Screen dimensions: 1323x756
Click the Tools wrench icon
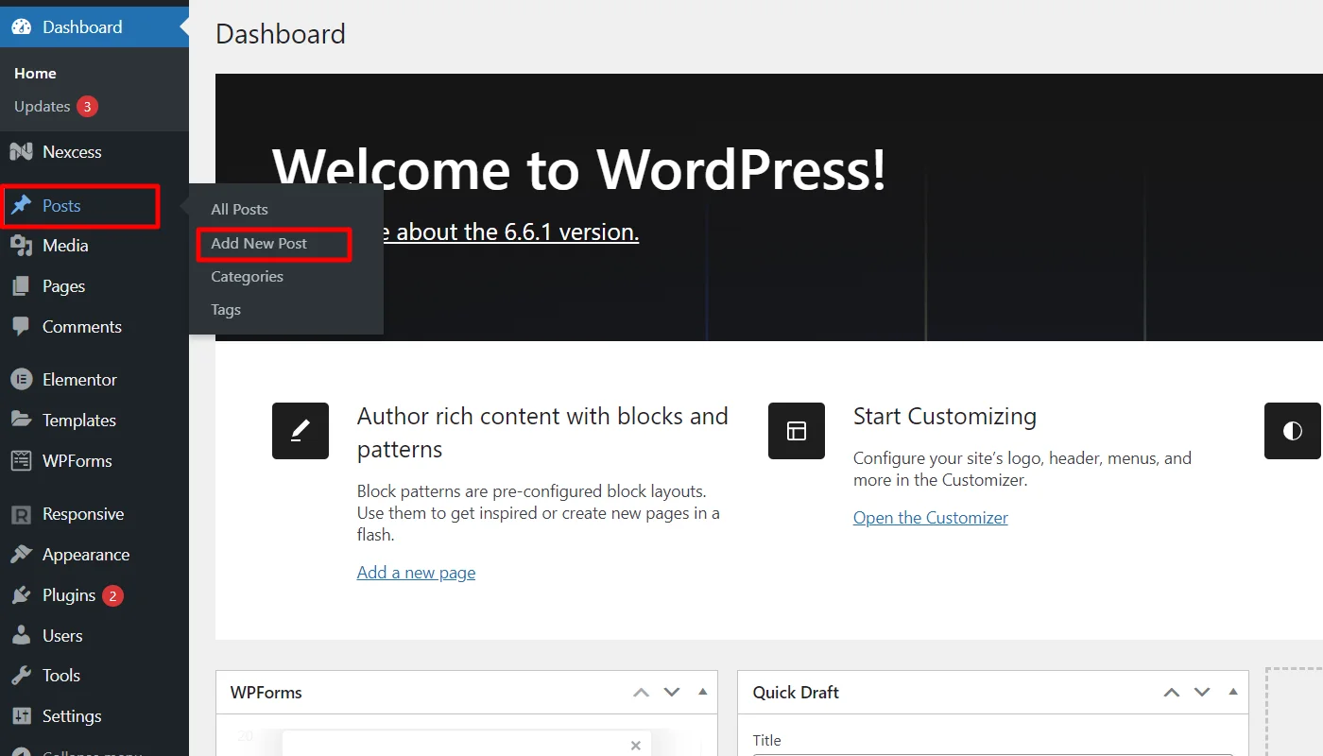pyautogui.click(x=21, y=676)
